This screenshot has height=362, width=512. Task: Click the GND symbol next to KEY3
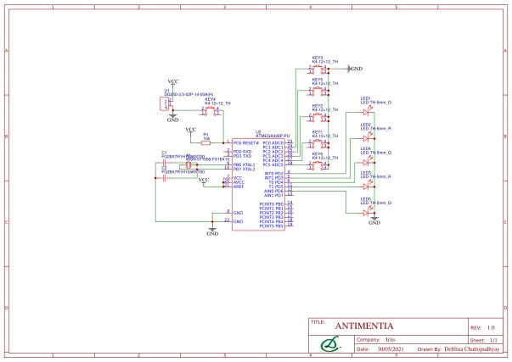point(355,69)
